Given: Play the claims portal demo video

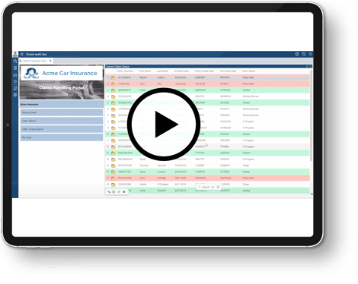Looking at the screenshot, I should [x=164, y=125].
